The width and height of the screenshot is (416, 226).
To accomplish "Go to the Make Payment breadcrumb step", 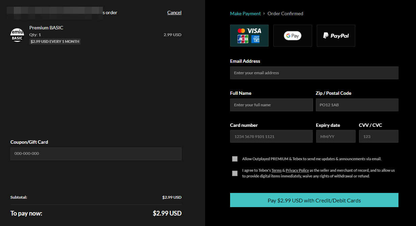I will pos(245,13).
